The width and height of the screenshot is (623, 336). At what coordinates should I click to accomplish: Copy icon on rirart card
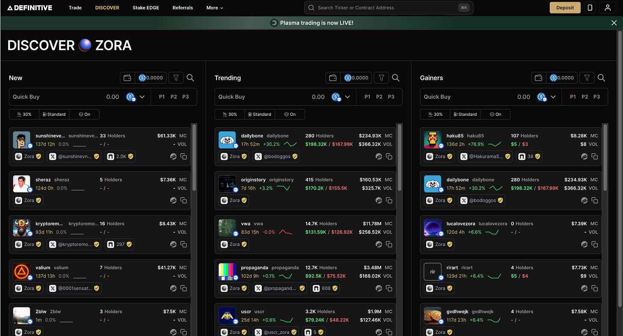[594, 288]
